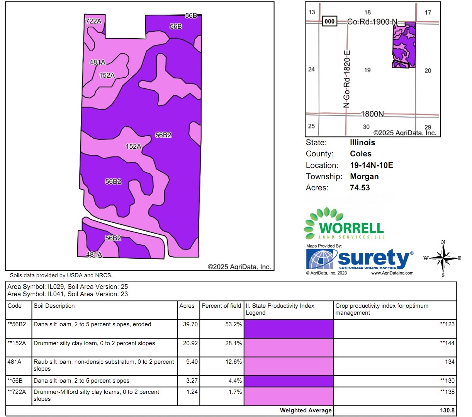Open the www.AgriDataInc.com link
This screenshot has height=417, width=472.
[392, 273]
